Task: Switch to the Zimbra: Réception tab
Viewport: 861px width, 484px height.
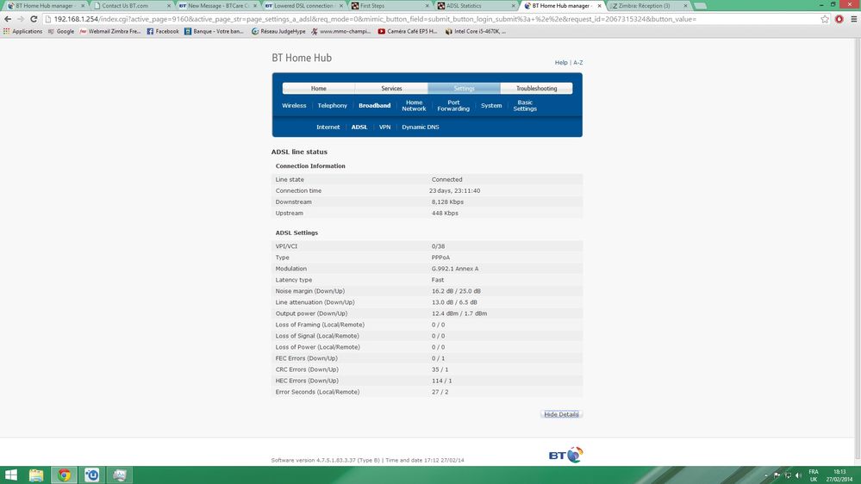Action: coord(649,5)
